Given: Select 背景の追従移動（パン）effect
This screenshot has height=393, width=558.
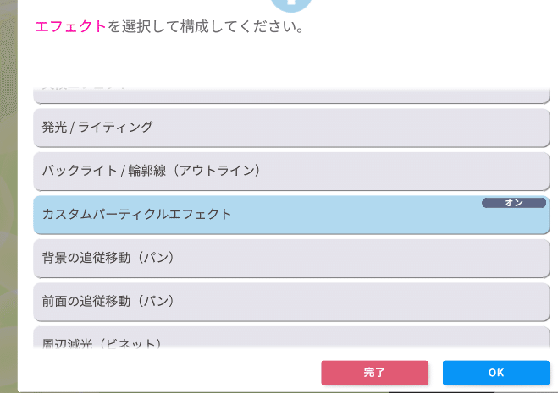Looking at the screenshot, I should pyautogui.click(x=291, y=259).
